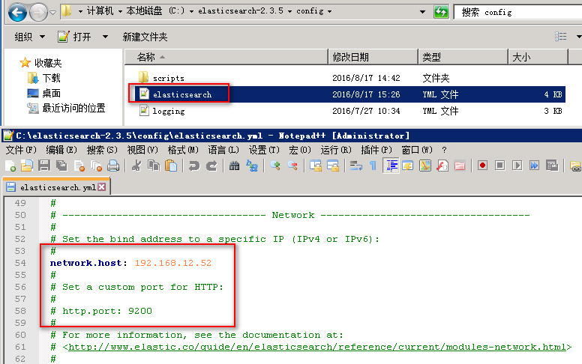Click the Undo arrow icon

[193, 166]
